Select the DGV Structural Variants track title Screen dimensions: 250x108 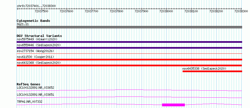point(39,36)
